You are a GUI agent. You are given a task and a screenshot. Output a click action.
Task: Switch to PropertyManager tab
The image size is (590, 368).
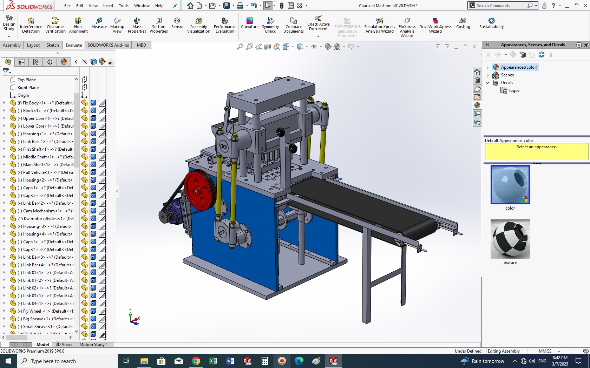(22, 62)
